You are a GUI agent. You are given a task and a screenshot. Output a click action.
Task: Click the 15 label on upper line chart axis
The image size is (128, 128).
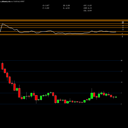(x=123, y=28)
